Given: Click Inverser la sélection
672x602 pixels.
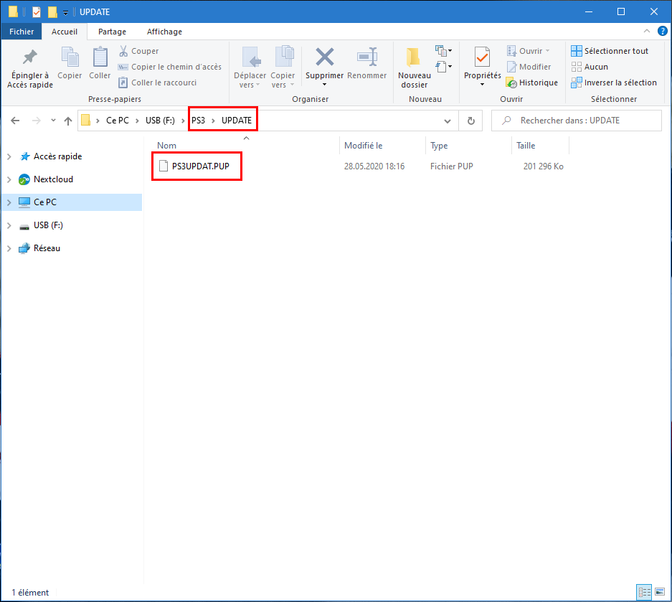Looking at the screenshot, I should coord(614,83).
